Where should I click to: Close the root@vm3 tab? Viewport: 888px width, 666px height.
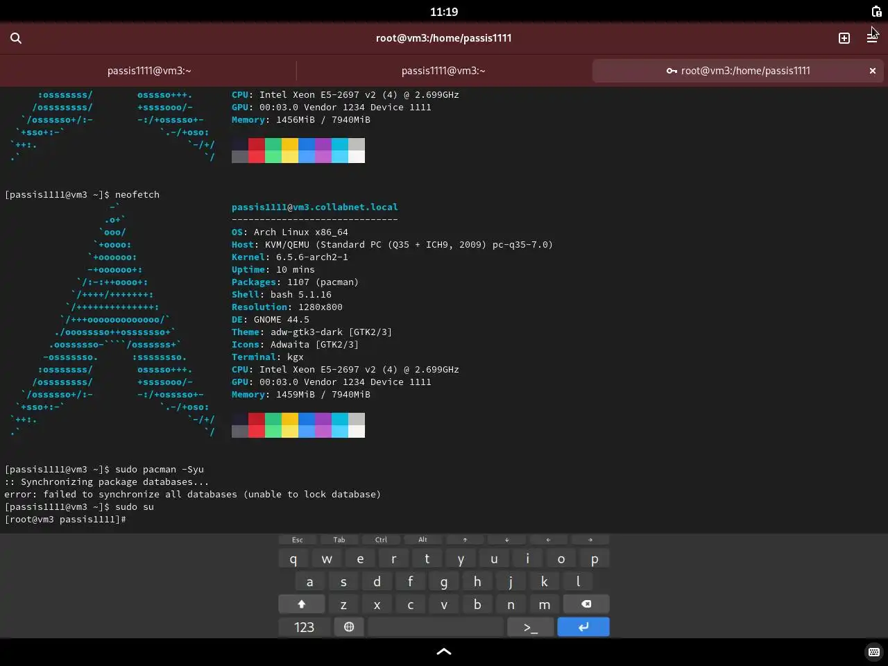(x=873, y=71)
